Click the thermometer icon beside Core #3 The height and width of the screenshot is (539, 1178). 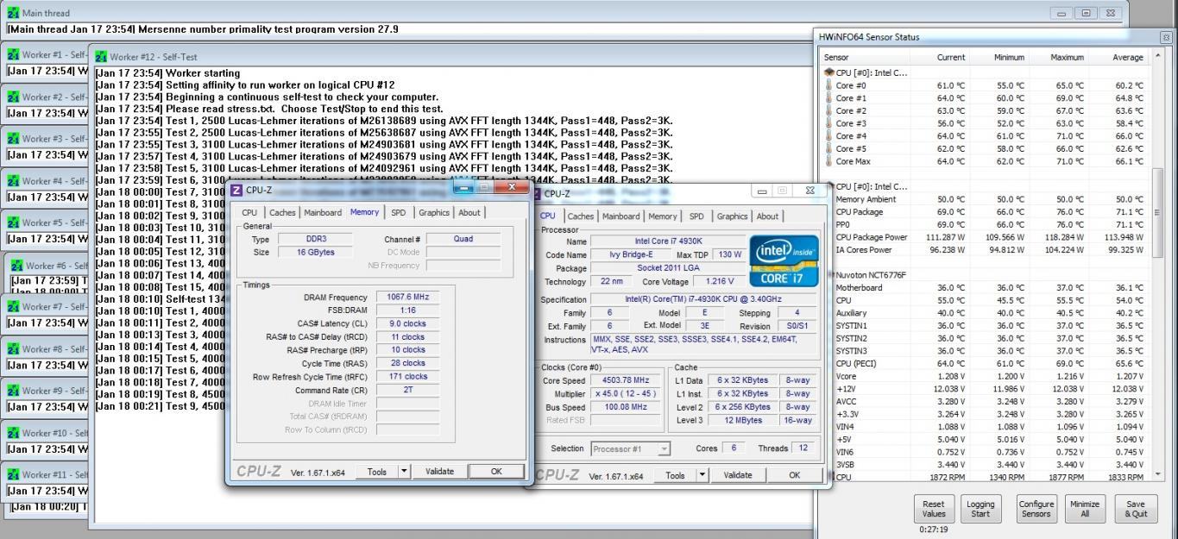(829, 122)
